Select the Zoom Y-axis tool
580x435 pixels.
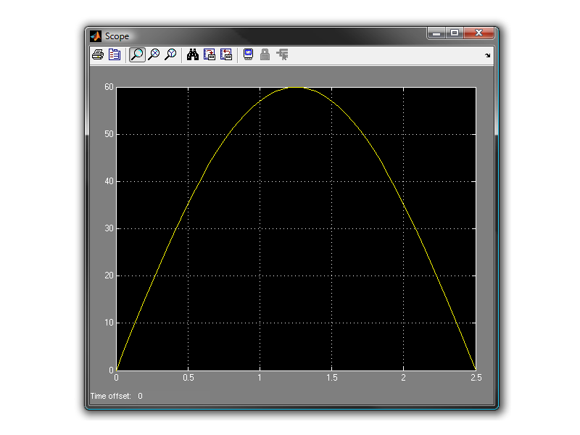pyautogui.click(x=170, y=55)
